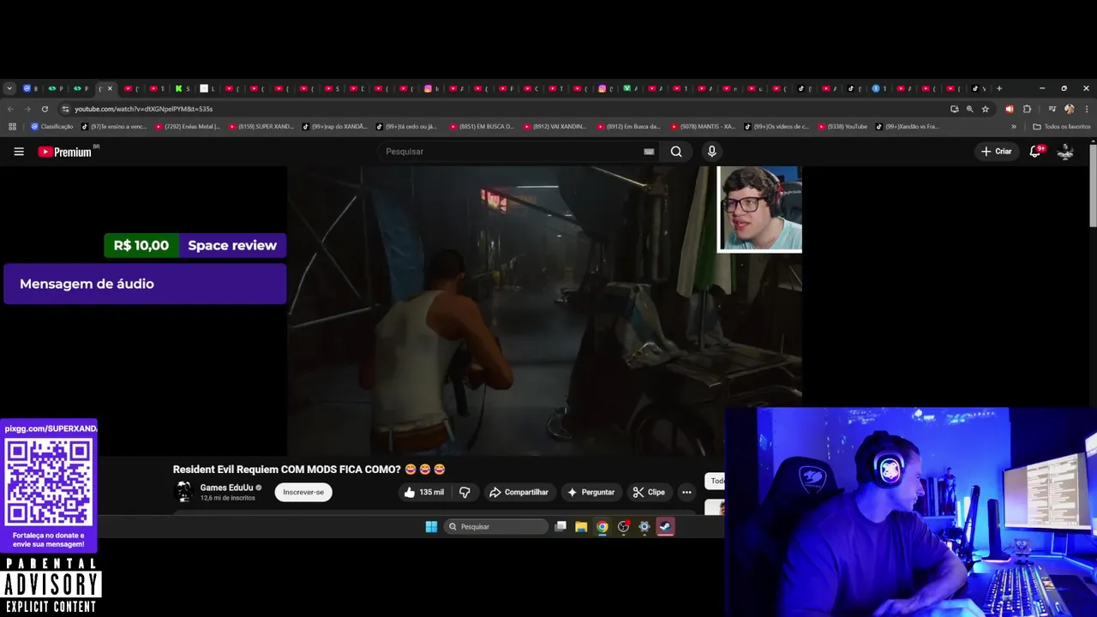Switch to the first tab in tab strip
1097x617 pixels.
coord(31,88)
